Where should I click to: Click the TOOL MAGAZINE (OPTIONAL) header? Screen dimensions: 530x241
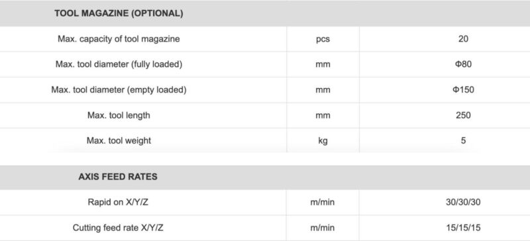click(x=119, y=13)
